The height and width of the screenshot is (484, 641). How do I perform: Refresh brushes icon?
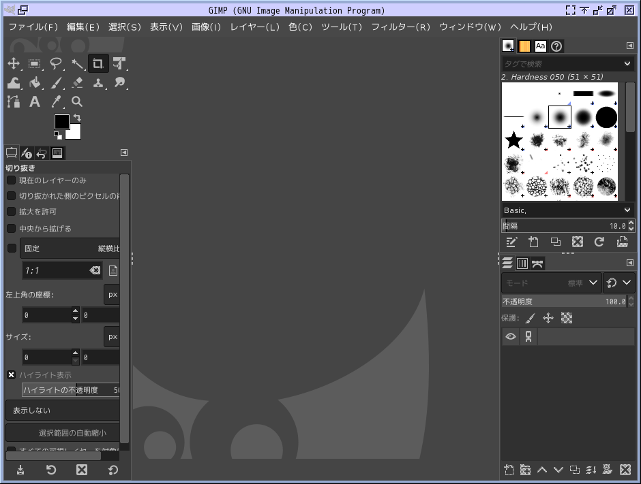(599, 242)
